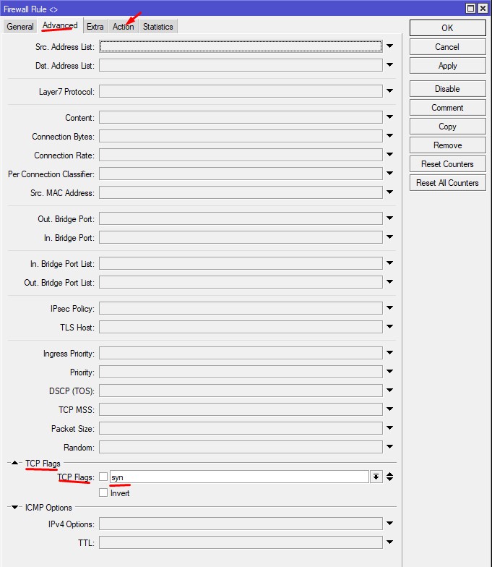Expand the Packet Size arrow

tap(390, 428)
